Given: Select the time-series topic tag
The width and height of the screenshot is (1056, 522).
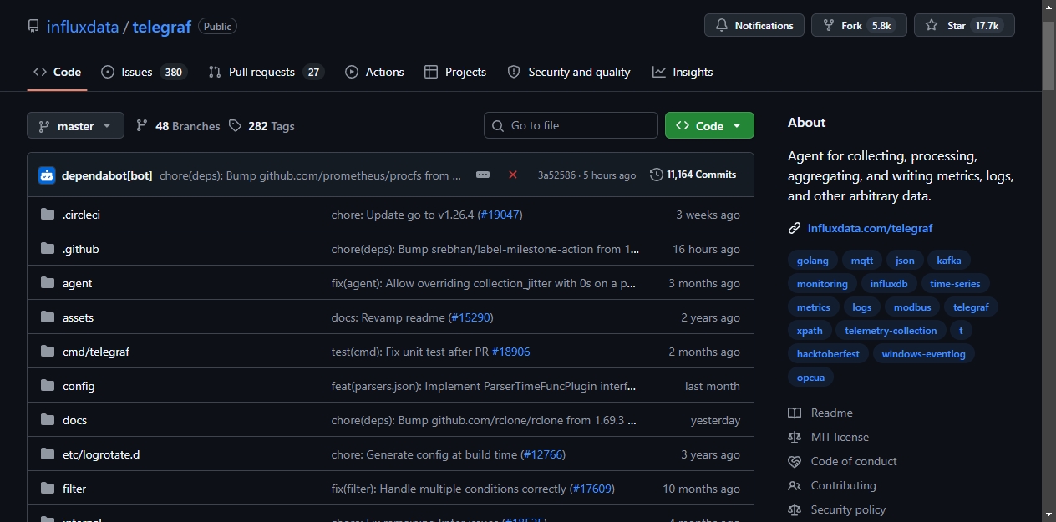Looking at the screenshot, I should 955,284.
